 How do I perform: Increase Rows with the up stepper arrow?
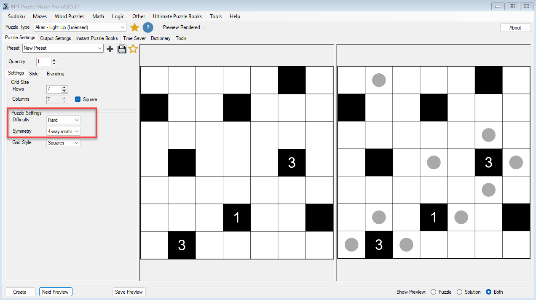(x=64, y=87)
